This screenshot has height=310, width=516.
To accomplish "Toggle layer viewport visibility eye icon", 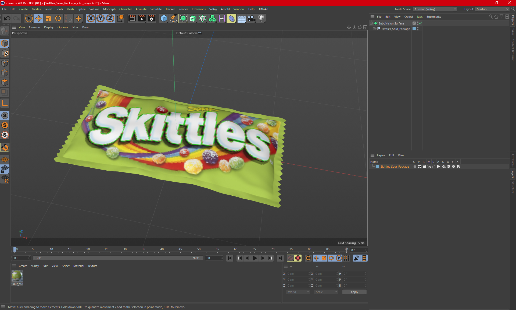I will coord(420,167).
